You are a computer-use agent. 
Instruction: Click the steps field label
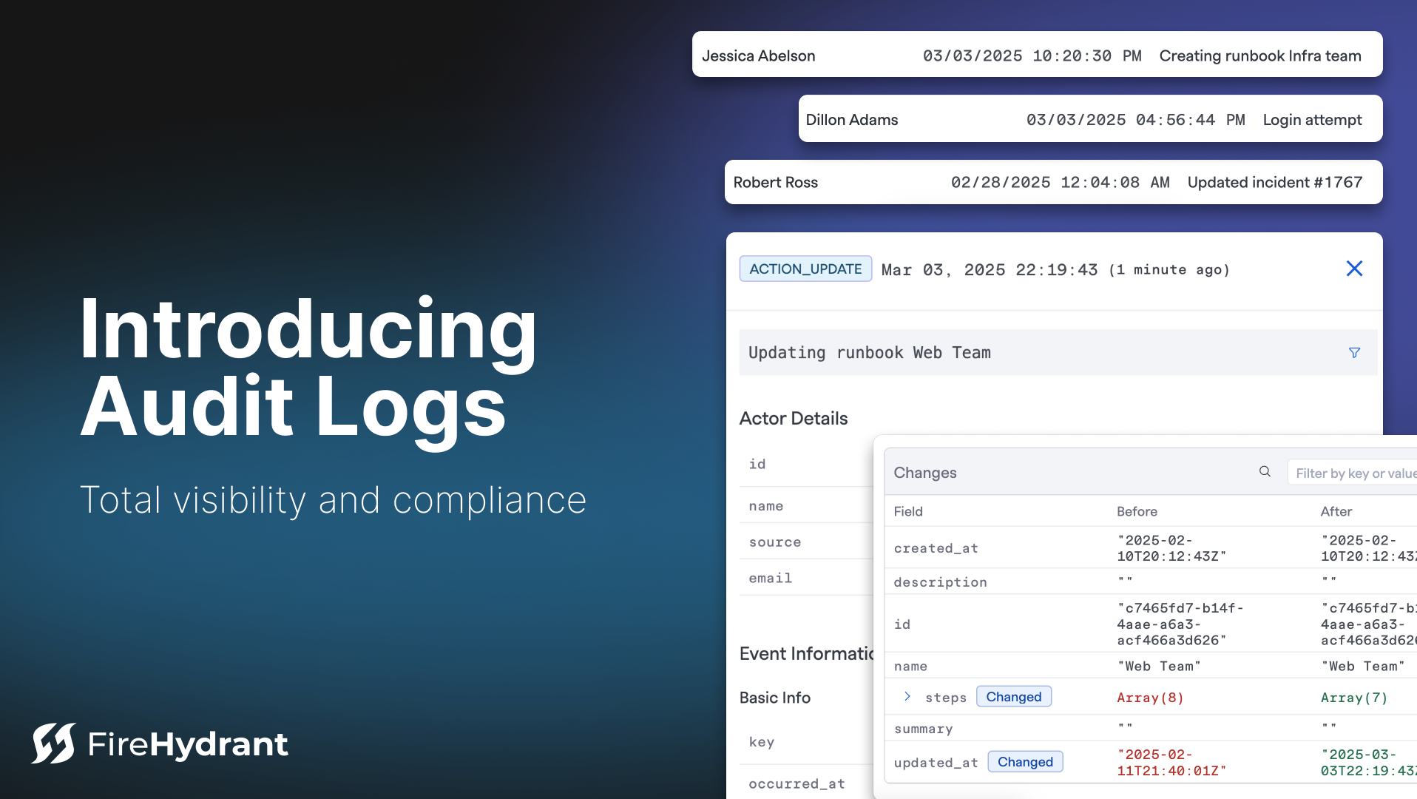(x=946, y=698)
